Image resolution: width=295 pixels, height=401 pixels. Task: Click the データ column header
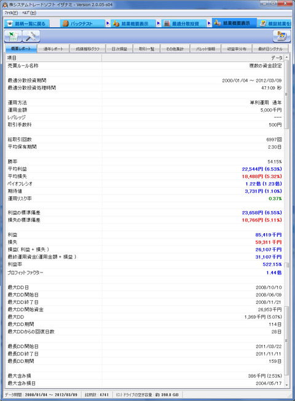click(193, 58)
